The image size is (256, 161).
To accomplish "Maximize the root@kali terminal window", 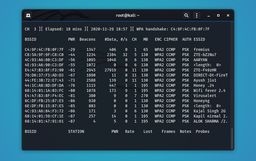I will tap(218, 15).
